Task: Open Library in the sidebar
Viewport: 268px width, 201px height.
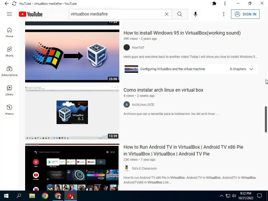Action: (9, 90)
